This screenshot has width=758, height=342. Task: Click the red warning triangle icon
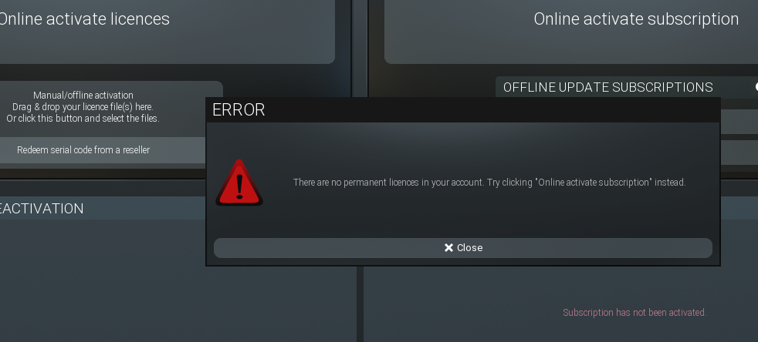click(x=239, y=183)
